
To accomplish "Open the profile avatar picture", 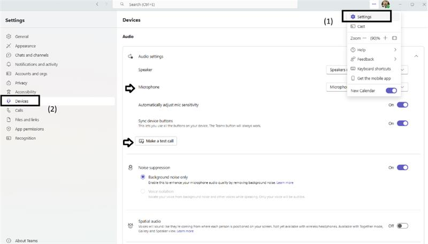I will pyautogui.click(x=385, y=4).
